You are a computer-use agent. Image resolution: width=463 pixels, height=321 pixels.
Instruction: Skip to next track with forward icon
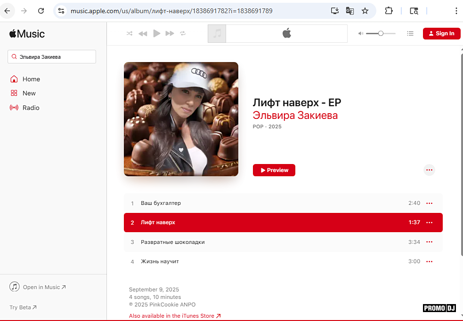170,33
